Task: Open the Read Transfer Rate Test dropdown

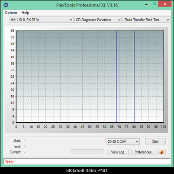Action: [x=146, y=20]
